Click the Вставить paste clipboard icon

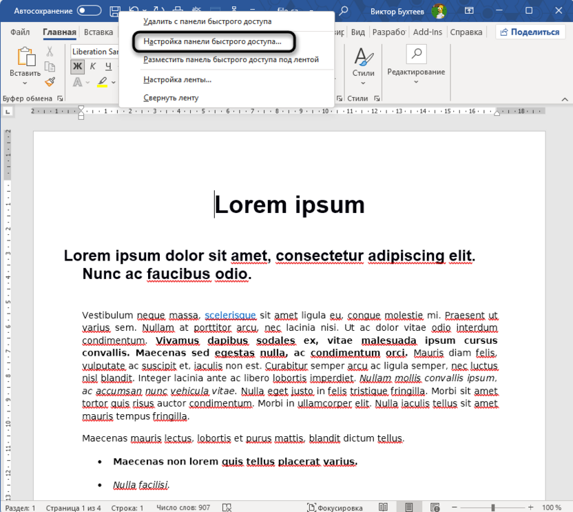pyautogui.click(x=25, y=57)
